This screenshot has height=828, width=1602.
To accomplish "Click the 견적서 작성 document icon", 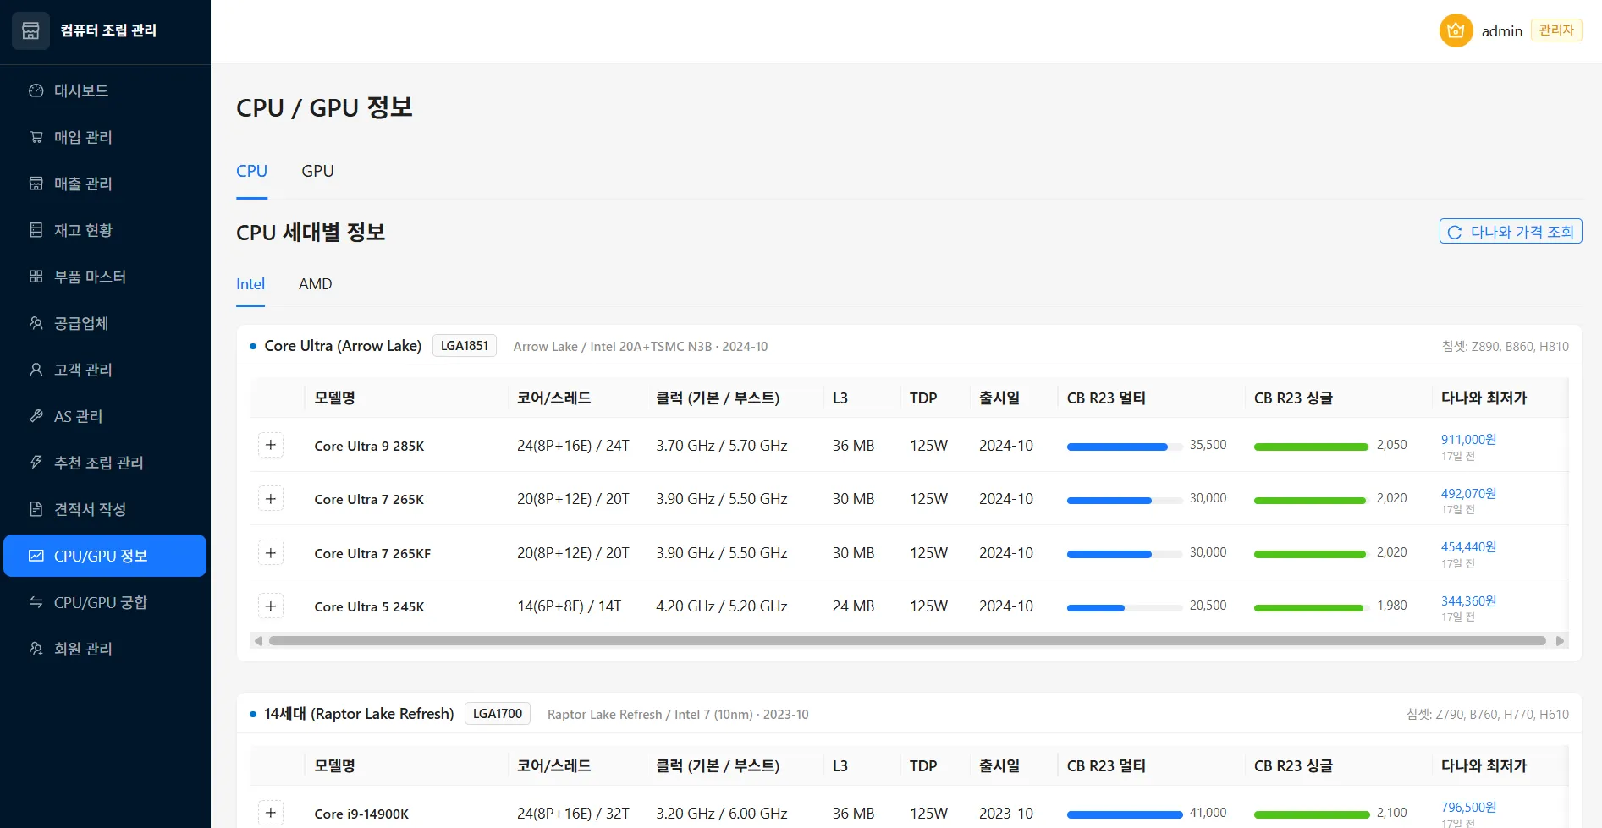I will click(x=36, y=509).
